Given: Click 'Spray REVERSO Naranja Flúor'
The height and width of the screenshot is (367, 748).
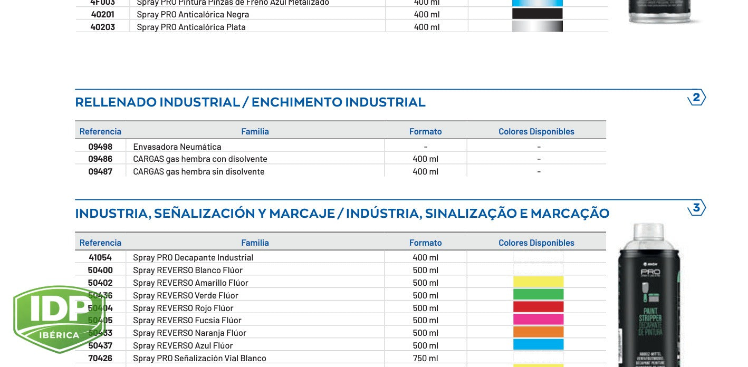Looking at the screenshot, I should click(x=189, y=333).
